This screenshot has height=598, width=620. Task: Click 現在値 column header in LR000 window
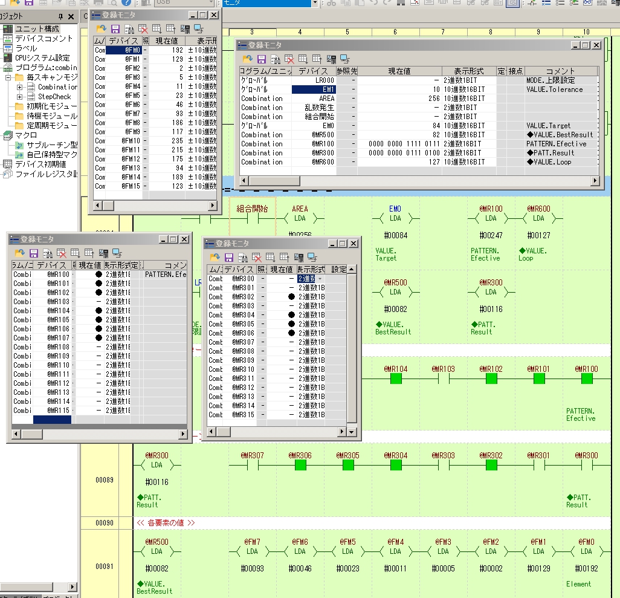[x=399, y=71]
